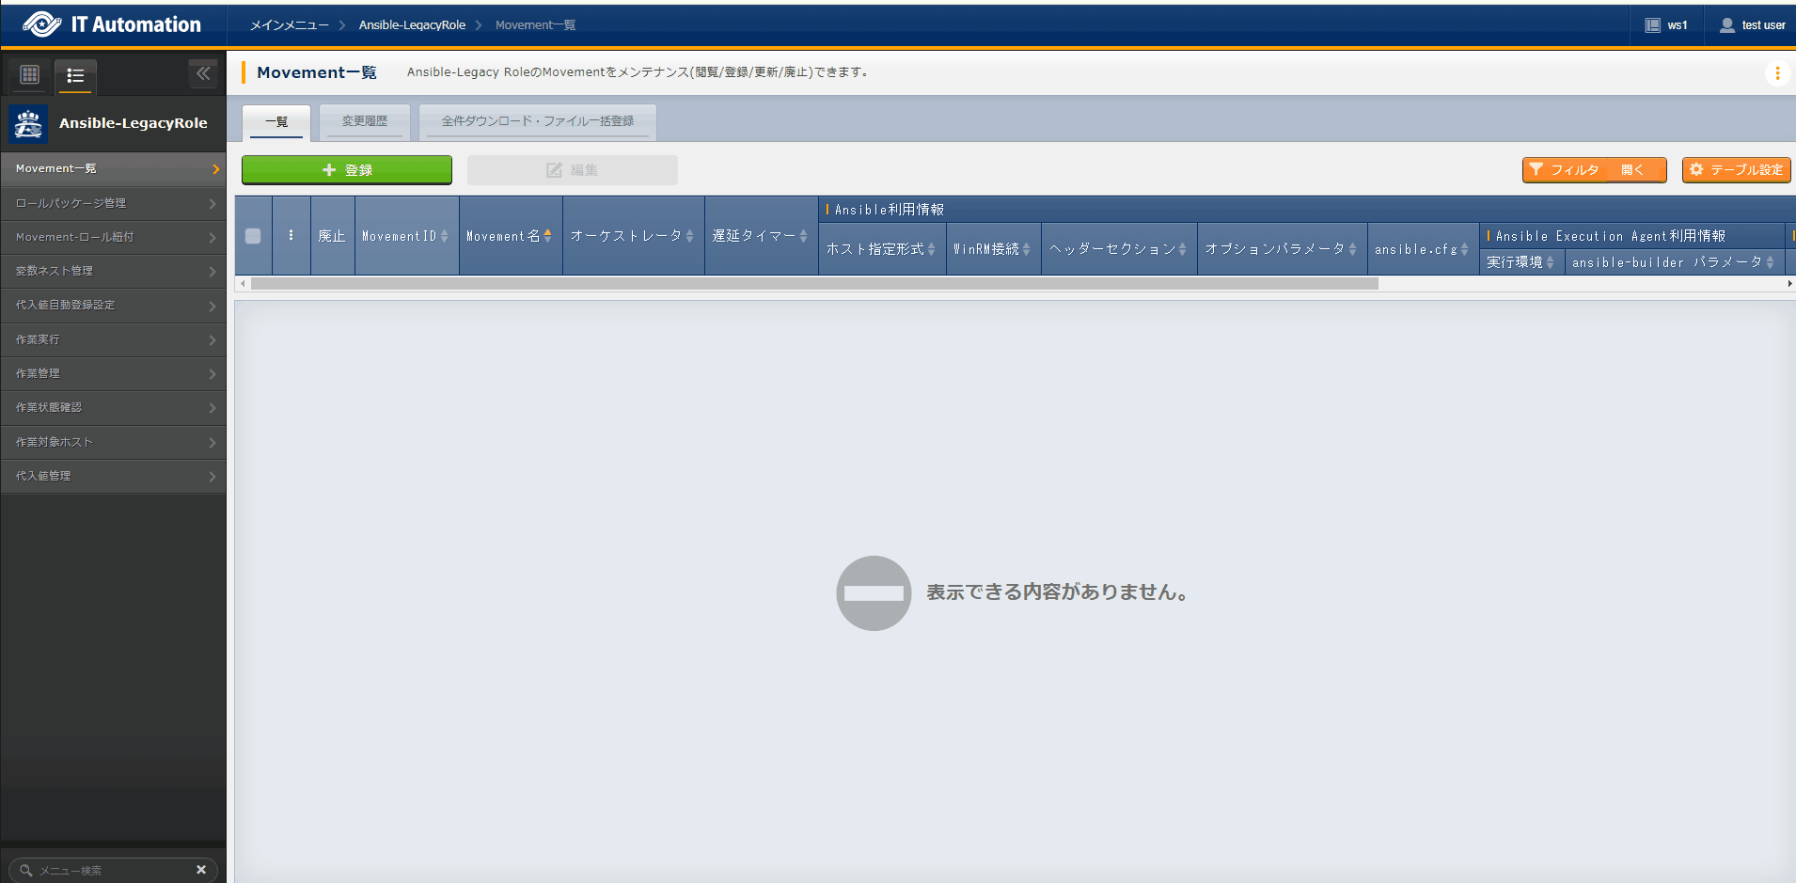Switch to the 変更履歴 tab
The height and width of the screenshot is (883, 1796).
[x=364, y=121]
